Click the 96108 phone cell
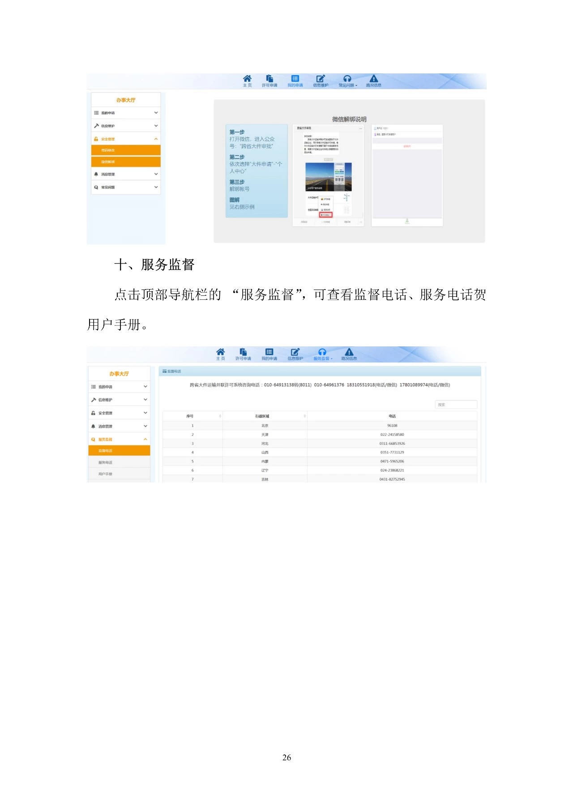Screen dimensions: 573x810 click(392, 426)
